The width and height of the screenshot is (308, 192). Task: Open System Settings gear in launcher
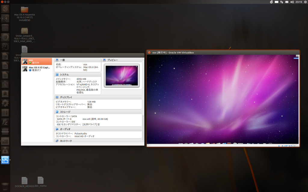[x=5, y=103]
